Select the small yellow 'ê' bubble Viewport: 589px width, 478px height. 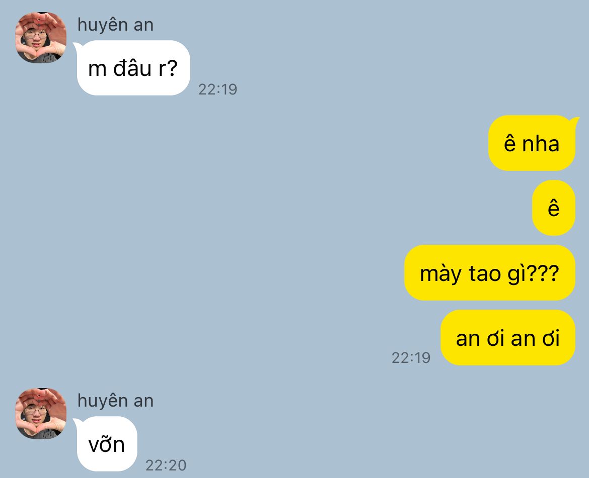pyautogui.click(x=554, y=208)
